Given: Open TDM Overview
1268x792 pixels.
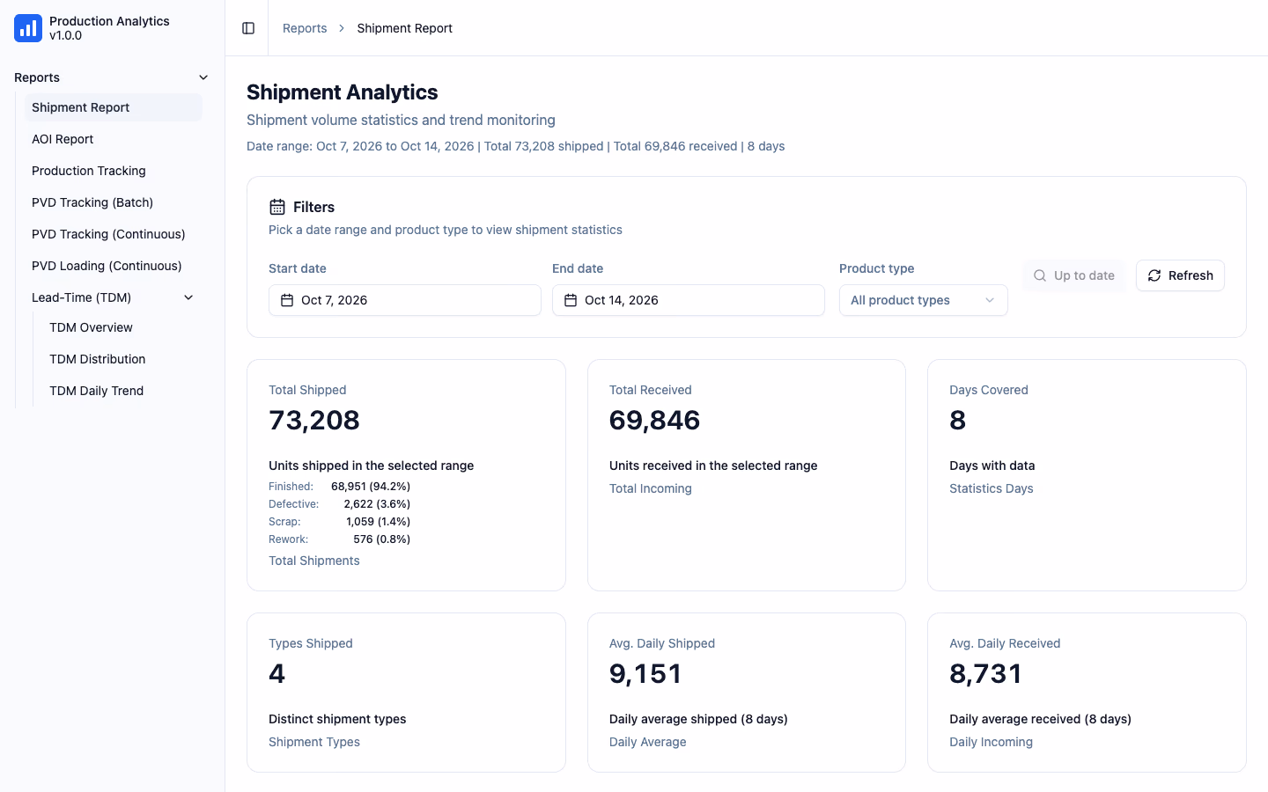Looking at the screenshot, I should (122, 327).
